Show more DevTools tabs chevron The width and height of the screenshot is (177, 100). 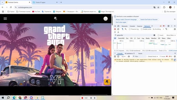[152, 26]
